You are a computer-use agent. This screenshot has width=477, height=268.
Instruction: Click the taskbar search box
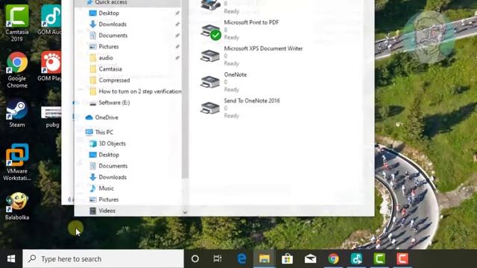(x=103, y=259)
